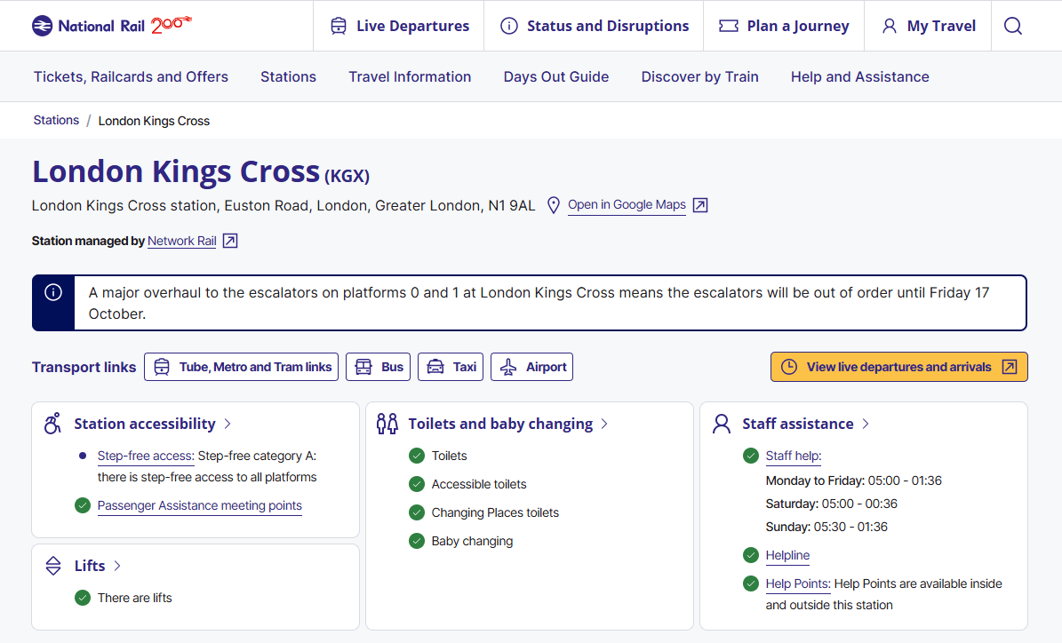Viewport: 1062px width, 643px height.
Task: Click the Stations breadcrumb link
Action: pos(56,120)
